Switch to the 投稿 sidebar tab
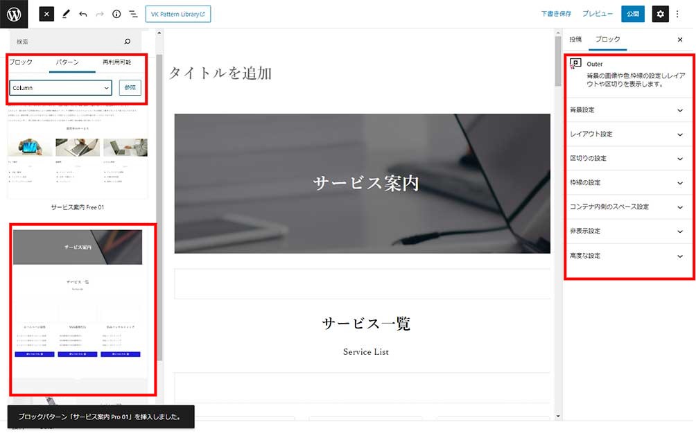This screenshot has width=696, height=447. [x=575, y=40]
